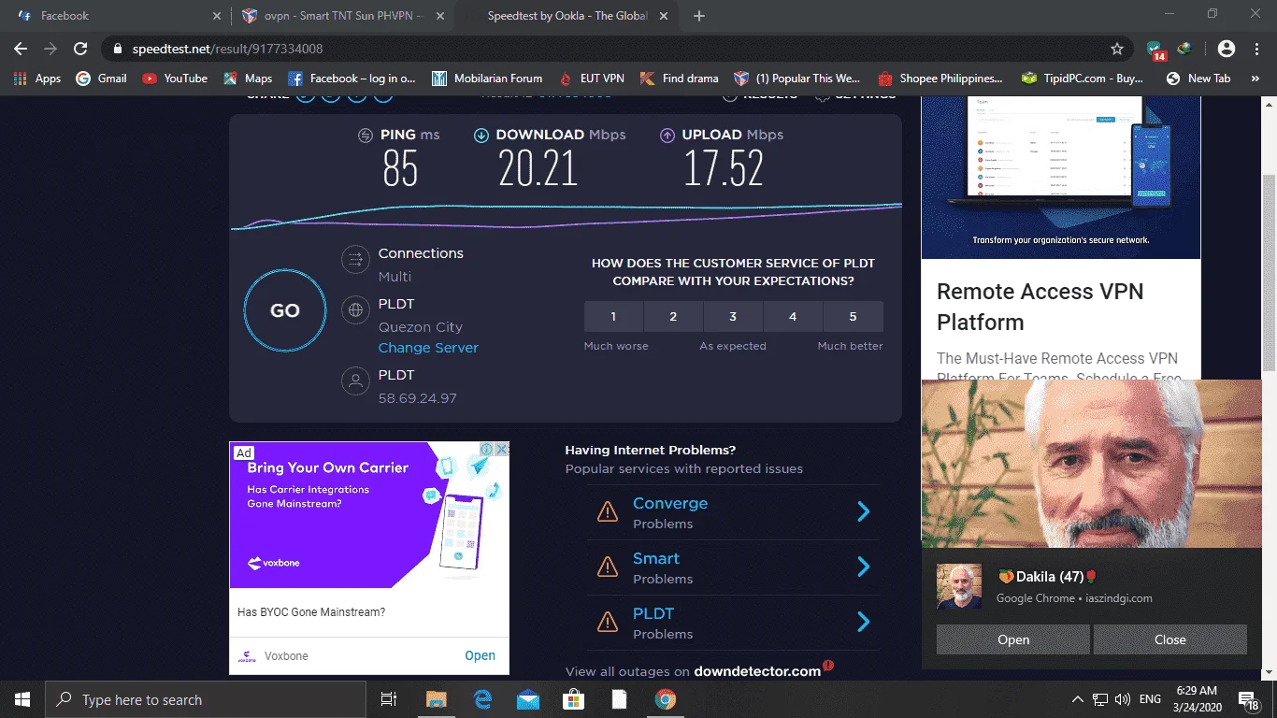This screenshot has height=718, width=1277.
Task: Rate PLDT customer service 5 much better
Action: (853, 317)
